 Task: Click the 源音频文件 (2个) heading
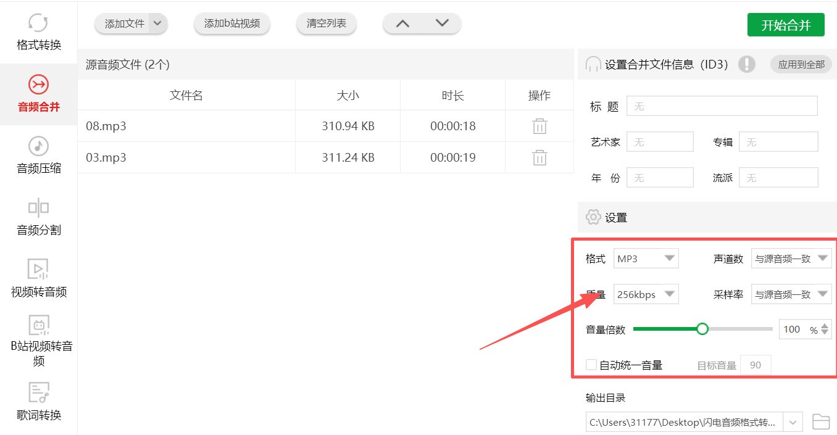point(128,64)
